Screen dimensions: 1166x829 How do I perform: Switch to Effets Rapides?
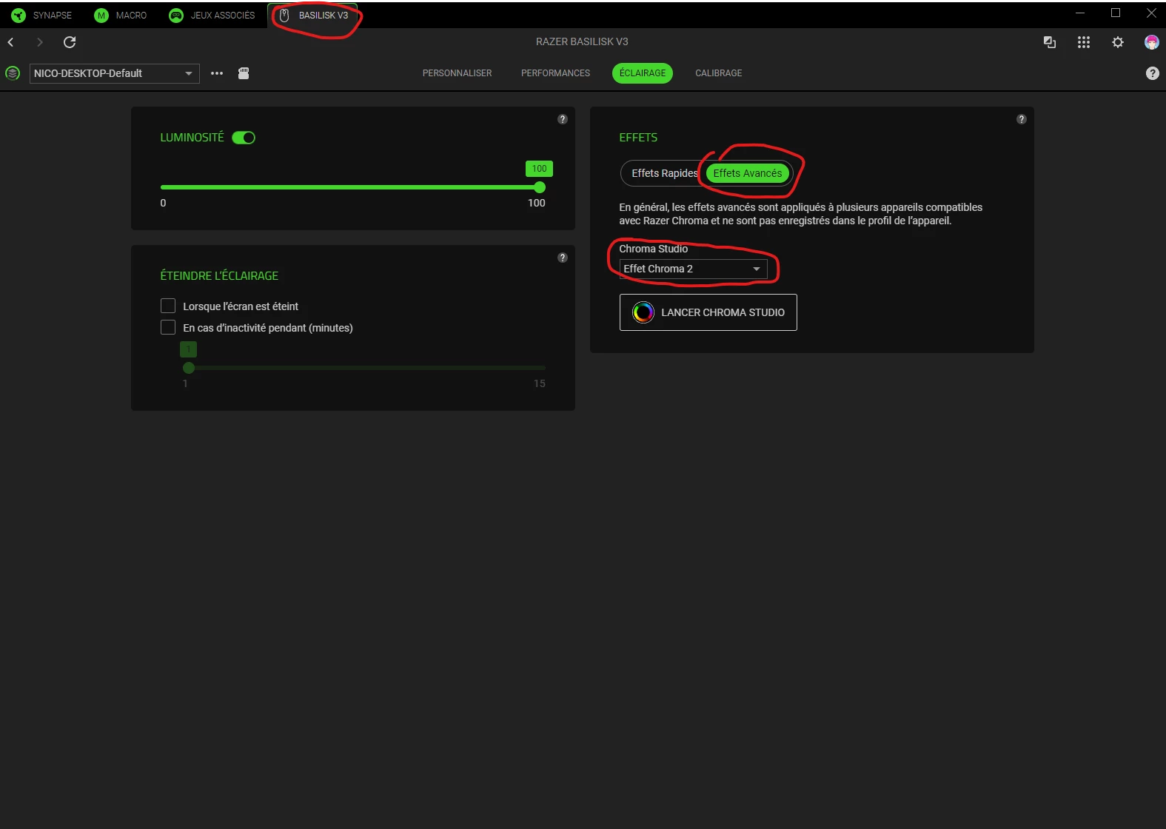pos(664,173)
